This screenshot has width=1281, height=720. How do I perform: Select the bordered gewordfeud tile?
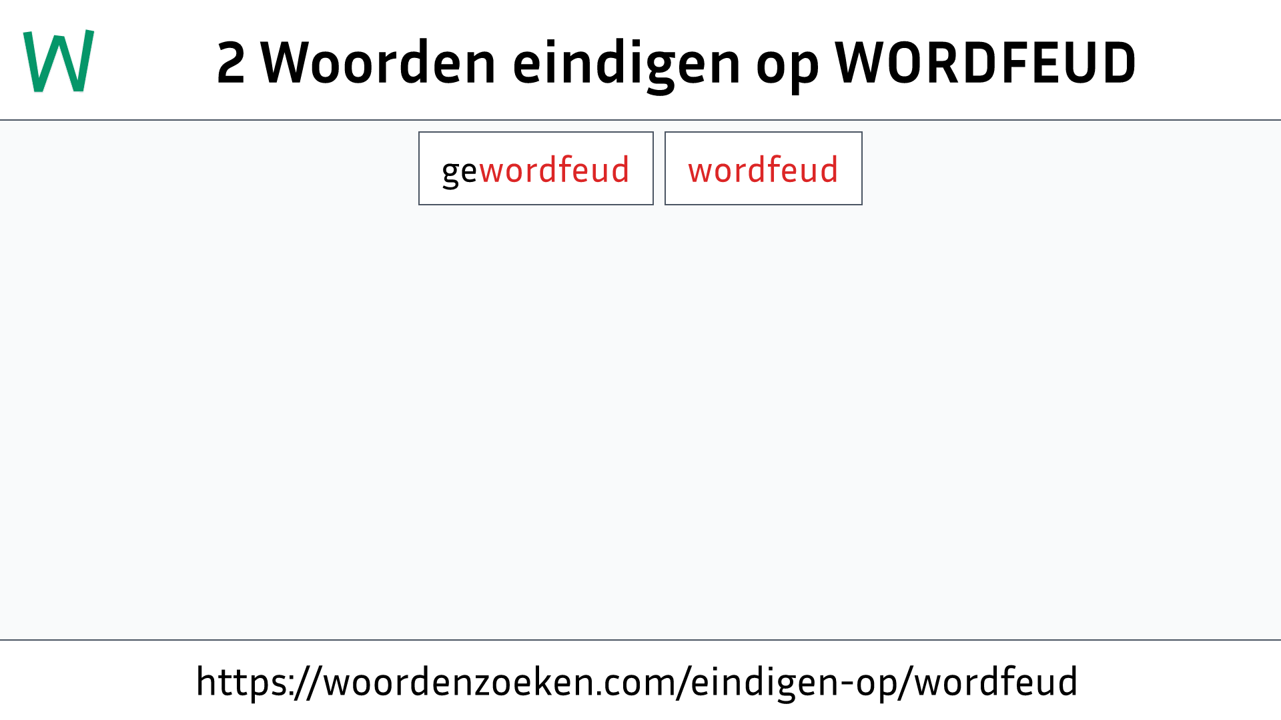pyautogui.click(x=536, y=168)
